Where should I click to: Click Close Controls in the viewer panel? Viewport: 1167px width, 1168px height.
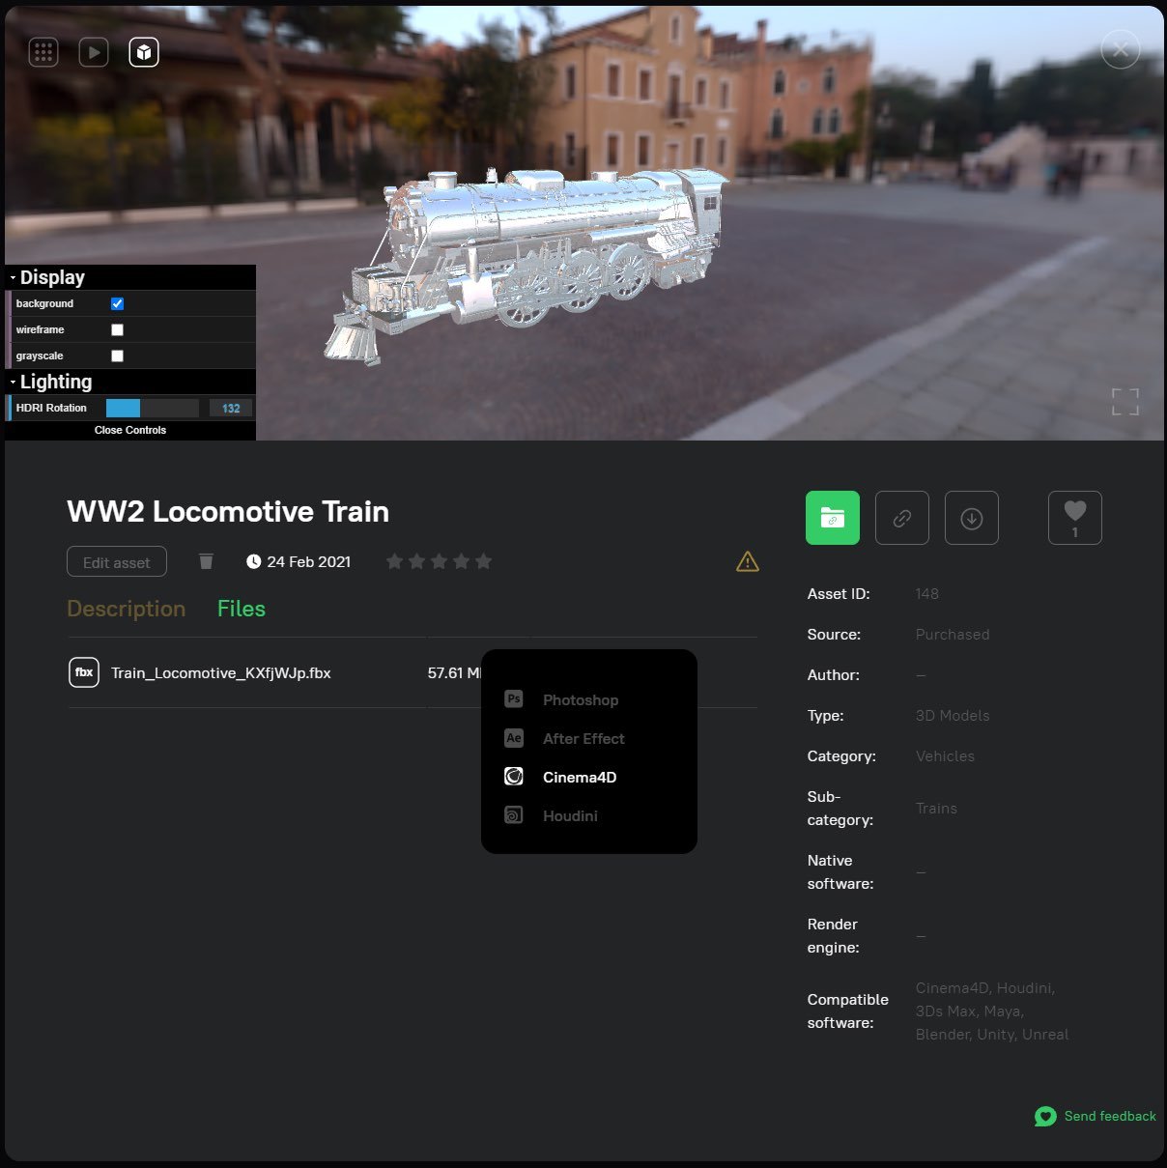coord(130,430)
